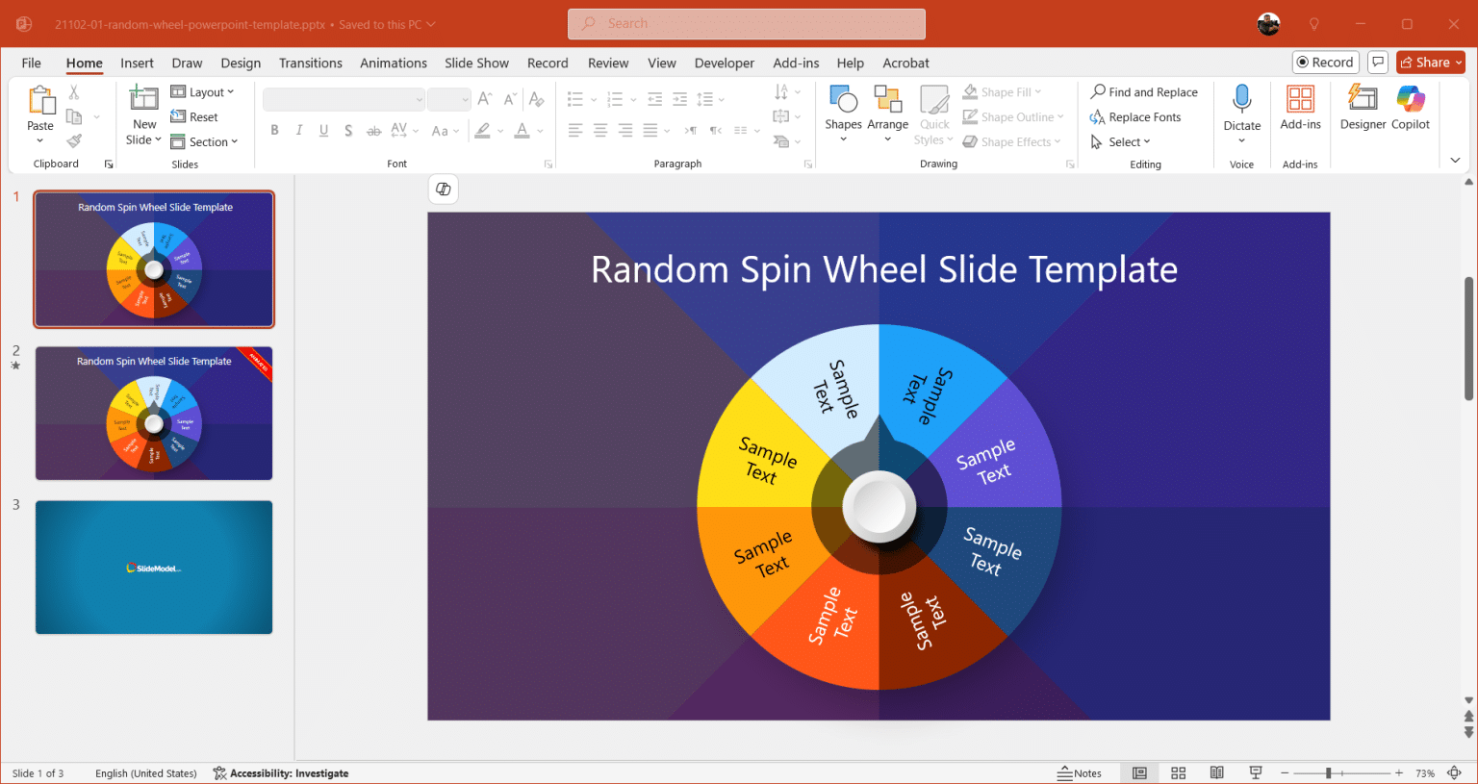Select the Format Painter icon
1478x784 pixels.
(x=73, y=140)
